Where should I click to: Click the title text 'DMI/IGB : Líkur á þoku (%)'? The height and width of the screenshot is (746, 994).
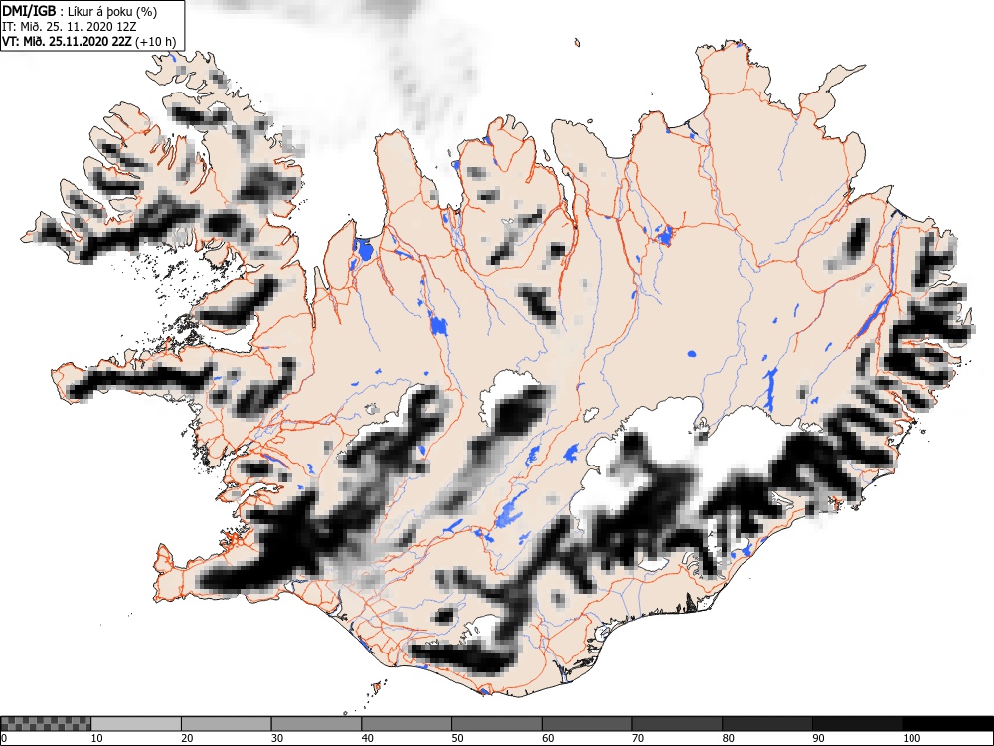pyautogui.click(x=80, y=11)
